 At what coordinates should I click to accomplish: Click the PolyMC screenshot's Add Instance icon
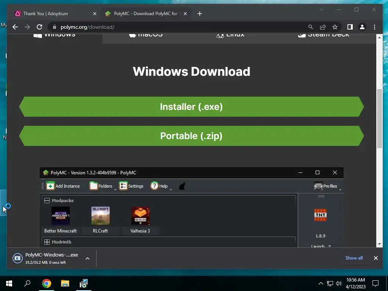point(50,186)
